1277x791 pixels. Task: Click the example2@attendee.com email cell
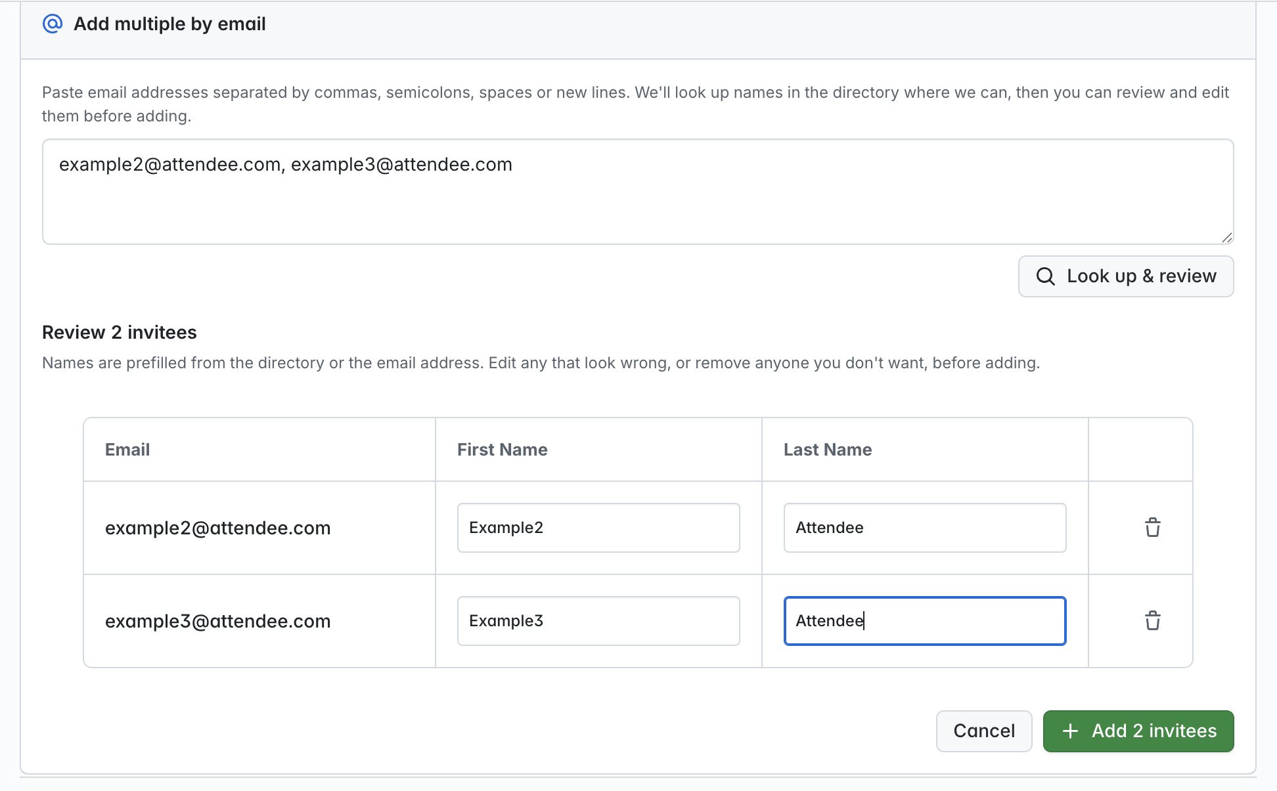click(x=218, y=528)
